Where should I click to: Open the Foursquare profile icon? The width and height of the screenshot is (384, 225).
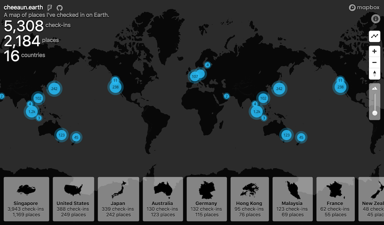click(x=50, y=8)
